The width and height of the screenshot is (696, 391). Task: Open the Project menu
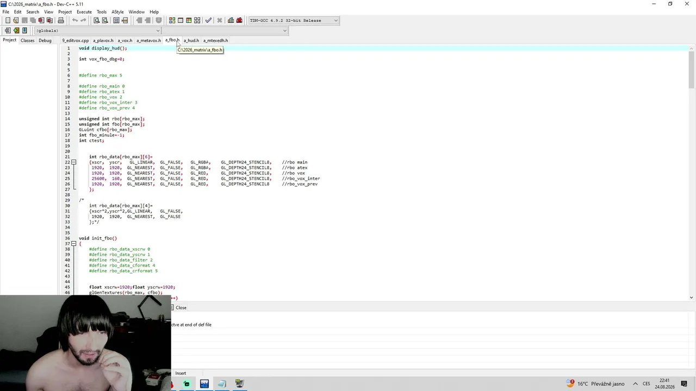pyautogui.click(x=65, y=12)
